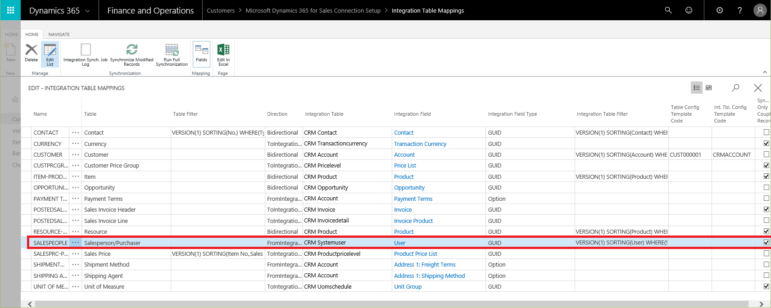Open Table Config Template Code CUST000001
This screenshot has height=308, width=771.
(689, 154)
